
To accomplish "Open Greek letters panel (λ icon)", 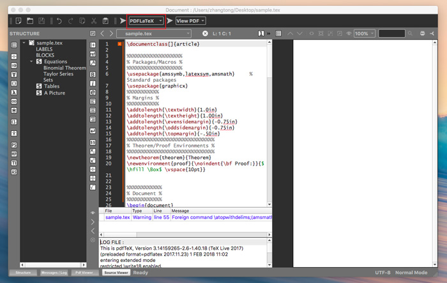I will click(14, 93).
